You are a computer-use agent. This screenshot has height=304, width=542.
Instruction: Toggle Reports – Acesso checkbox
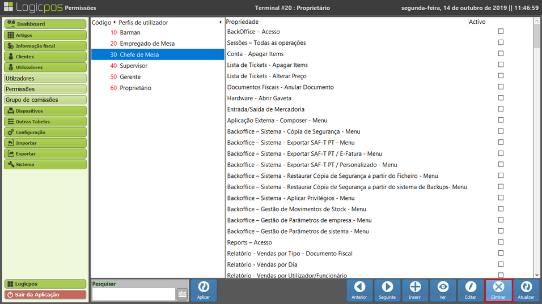click(x=501, y=242)
